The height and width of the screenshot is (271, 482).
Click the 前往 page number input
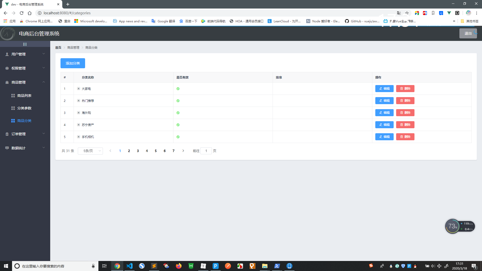point(206,151)
